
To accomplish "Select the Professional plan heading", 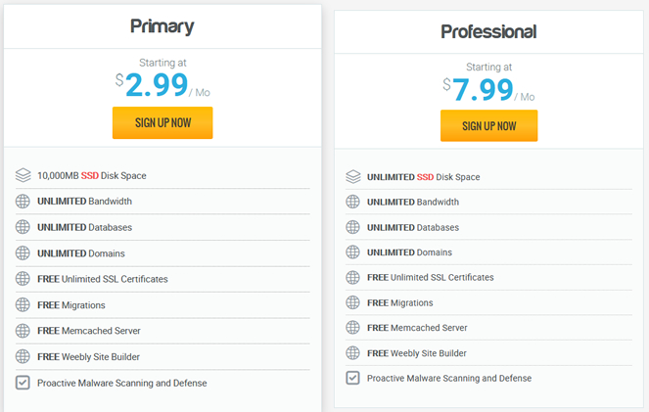I will [488, 32].
